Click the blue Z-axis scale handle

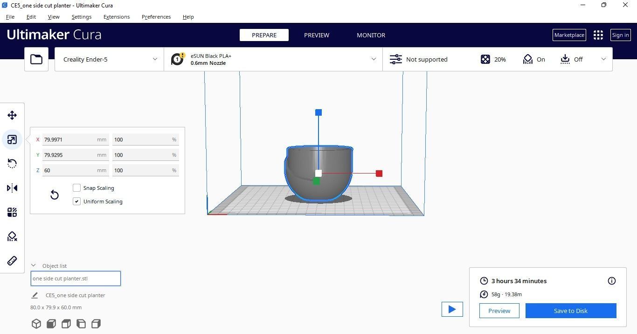pyautogui.click(x=318, y=112)
